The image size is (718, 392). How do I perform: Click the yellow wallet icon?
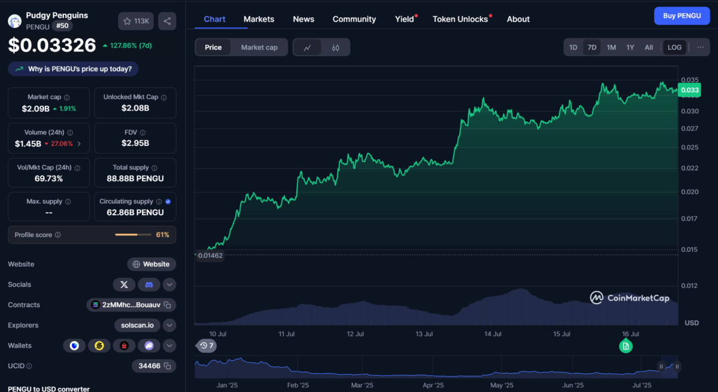pos(99,345)
